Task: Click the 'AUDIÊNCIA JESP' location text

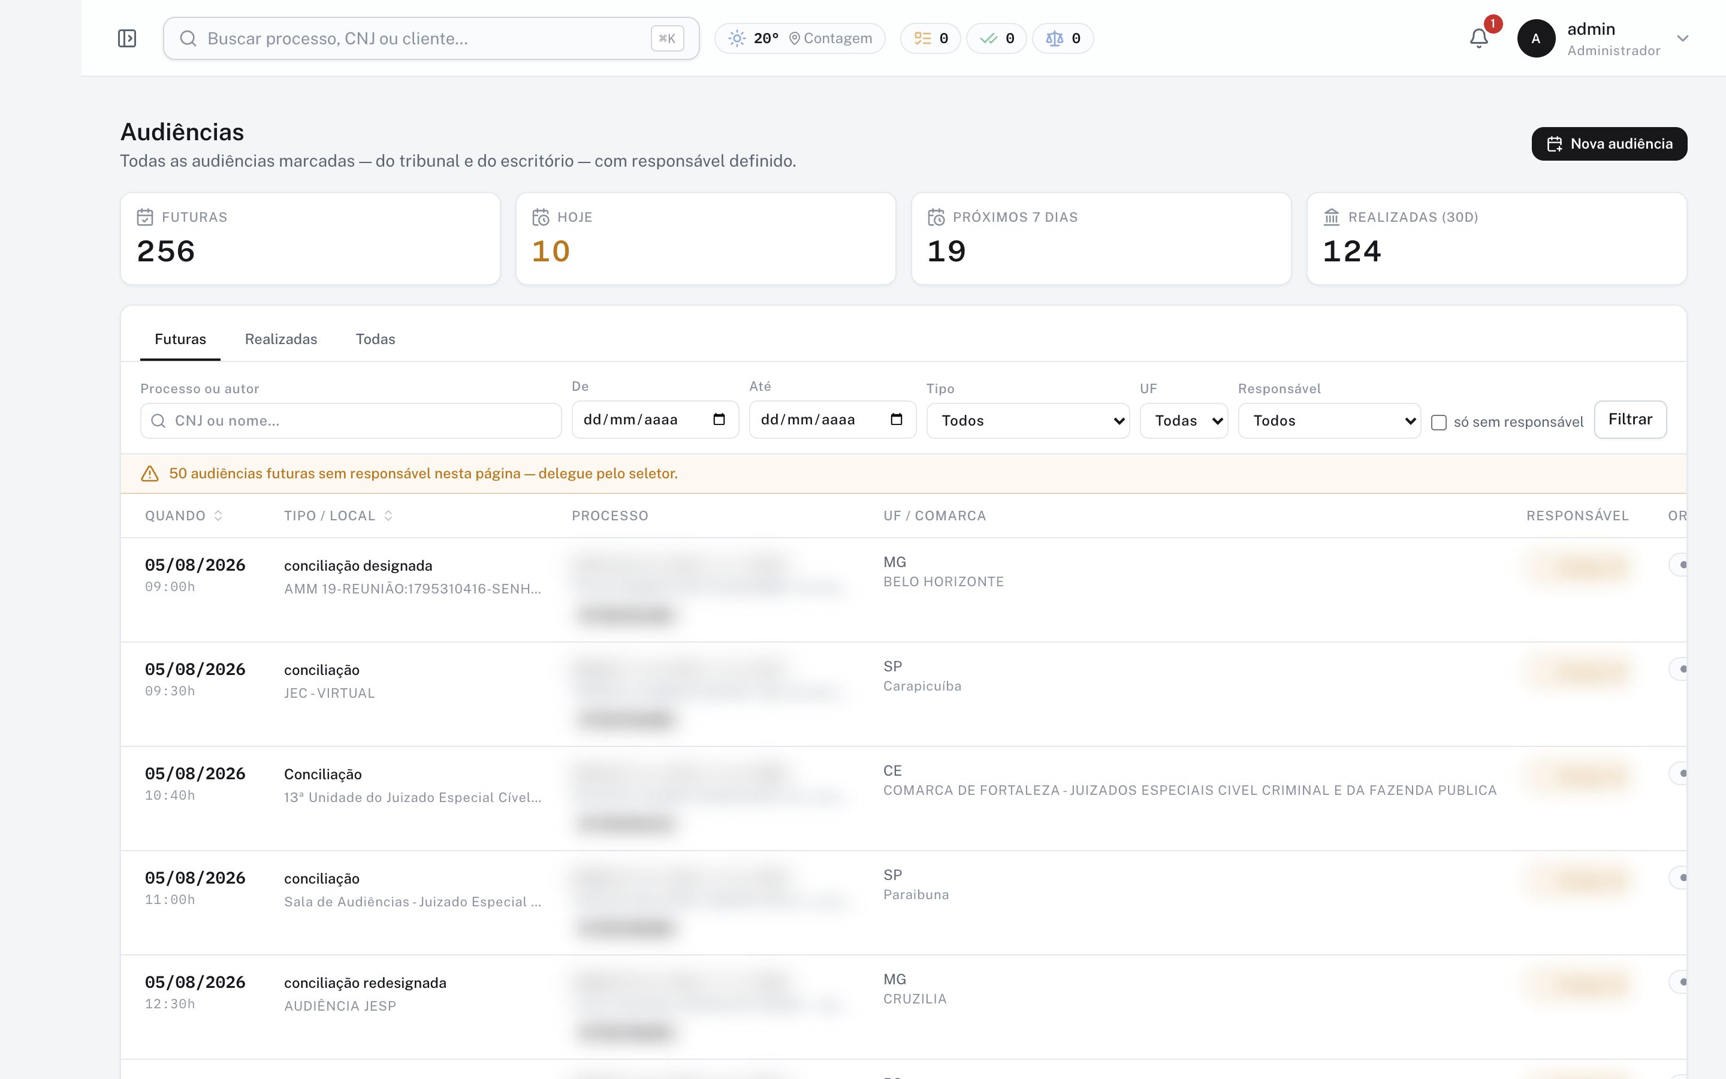Action: [x=340, y=1005]
